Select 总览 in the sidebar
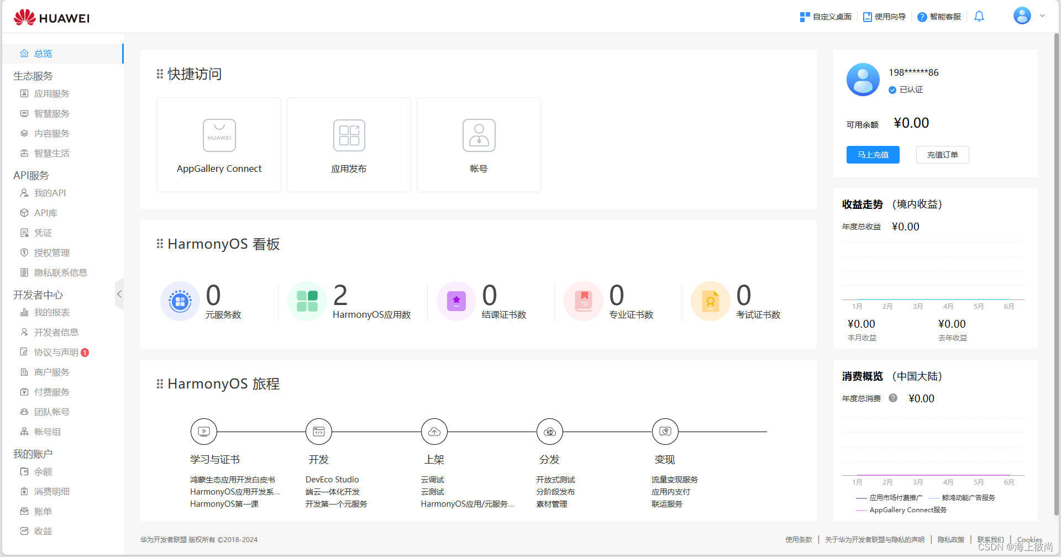1061x557 pixels. pos(62,54)
